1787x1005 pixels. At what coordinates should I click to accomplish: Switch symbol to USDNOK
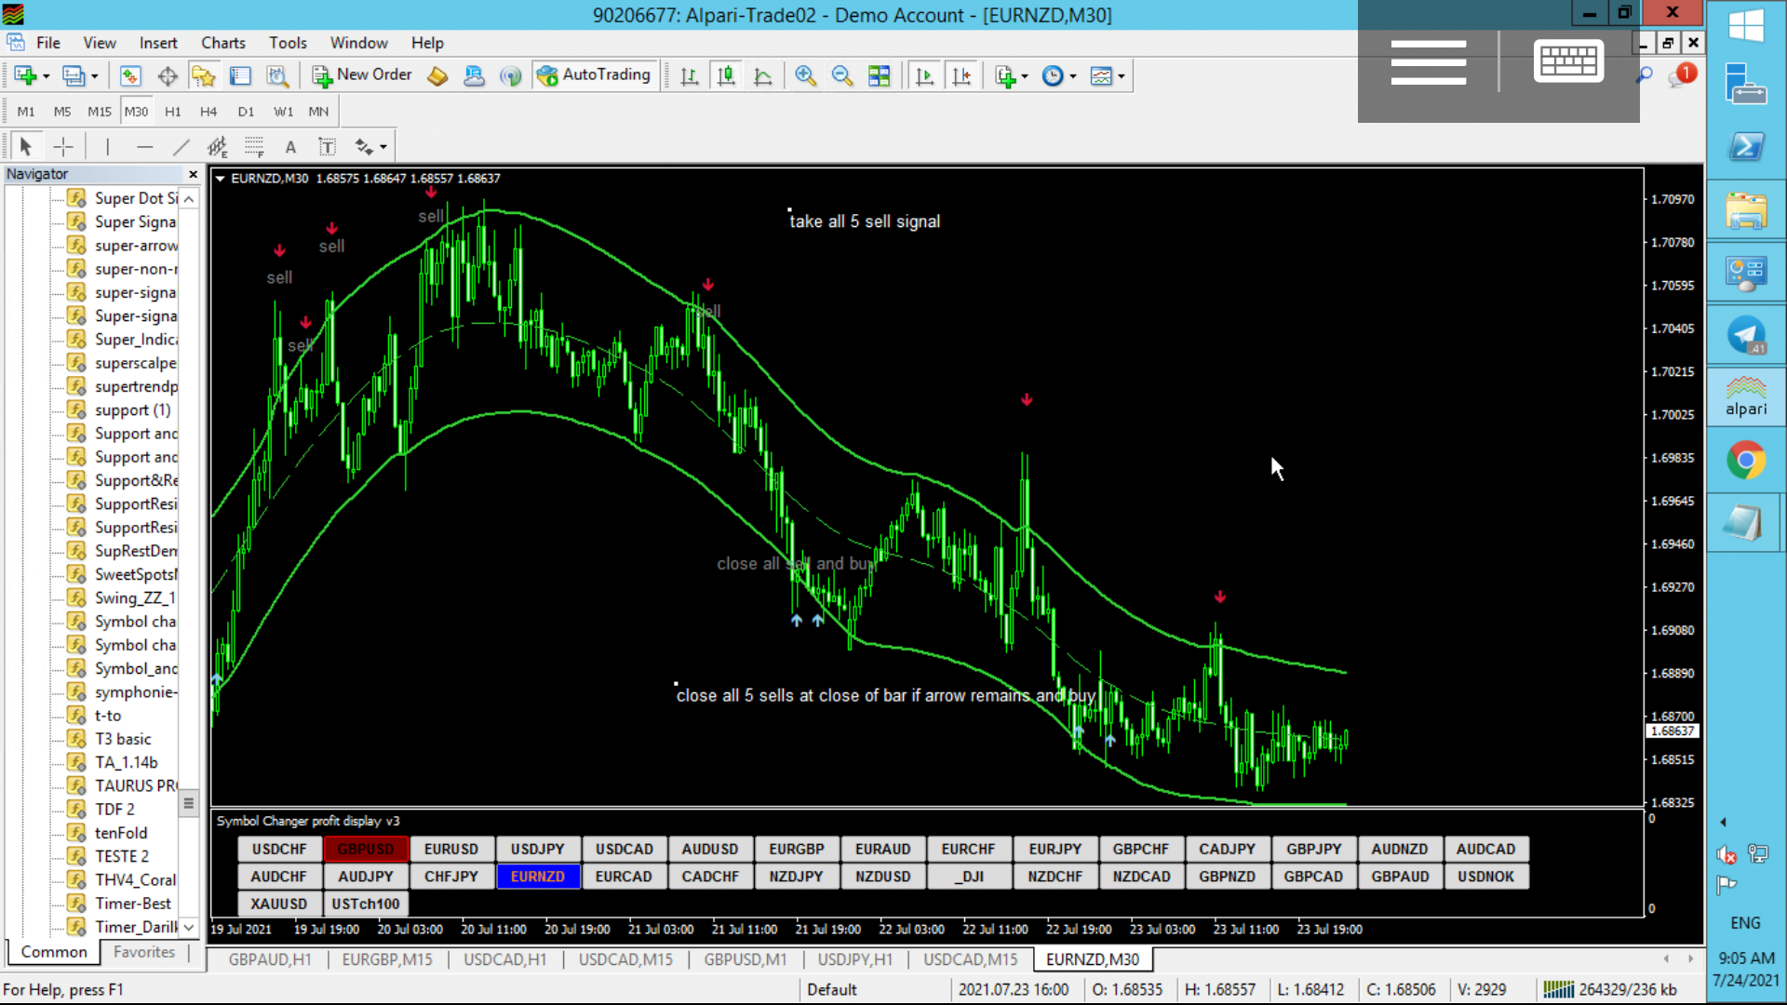1486,877
